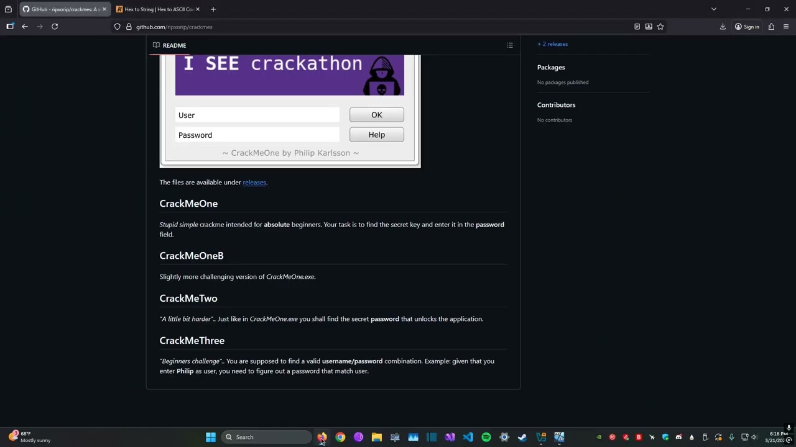Open the weather widget showing 68°F
The width and height of the screenshot is (796, 447).
[30, 437]
